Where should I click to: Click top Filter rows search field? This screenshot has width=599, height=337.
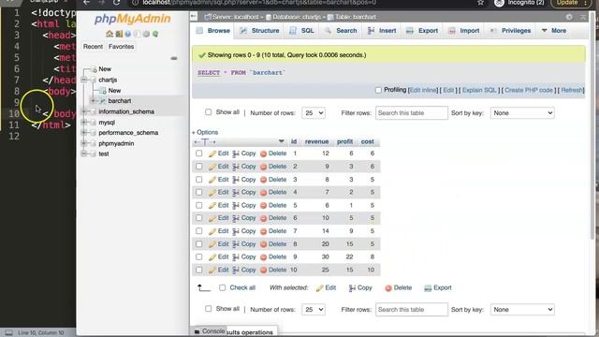click(412, 113)
